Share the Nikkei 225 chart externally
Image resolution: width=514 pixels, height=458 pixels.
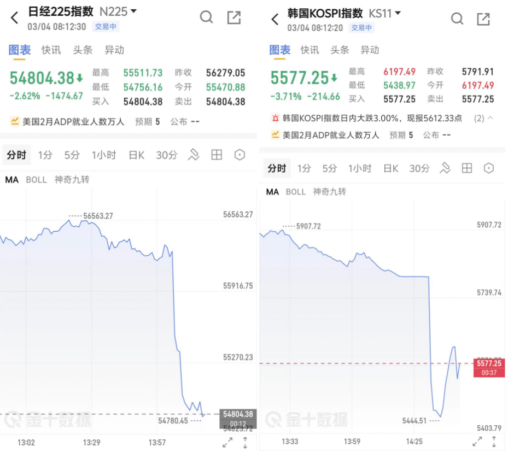click(x=234, y=17)
